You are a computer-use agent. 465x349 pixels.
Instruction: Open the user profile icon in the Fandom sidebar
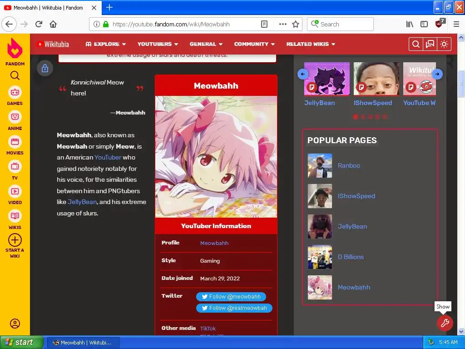(15, 324)
